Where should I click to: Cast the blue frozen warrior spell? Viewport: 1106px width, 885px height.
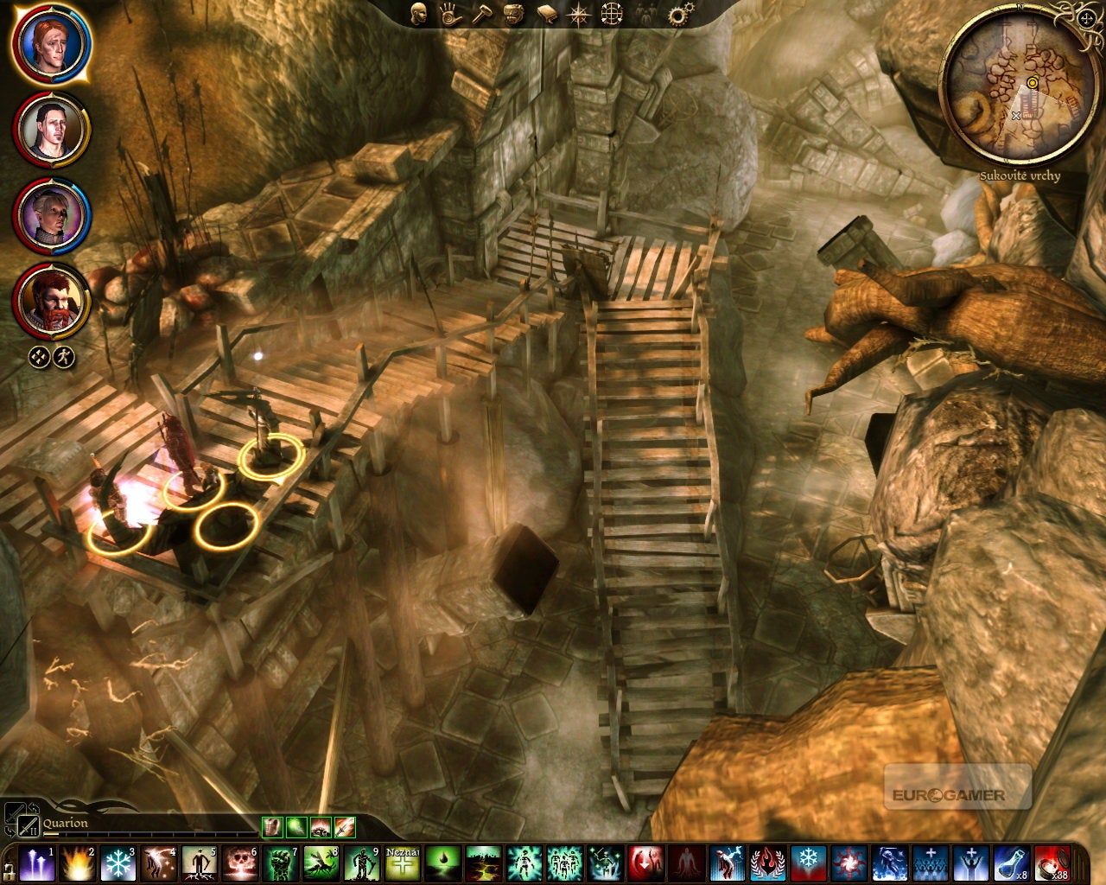coord(890,863)
